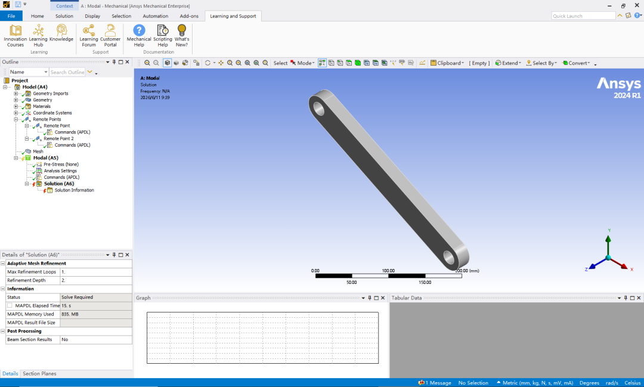Viewport: 644px width, 387px height.
Task: Maximize the Outline panel
Action: point(120,62)
